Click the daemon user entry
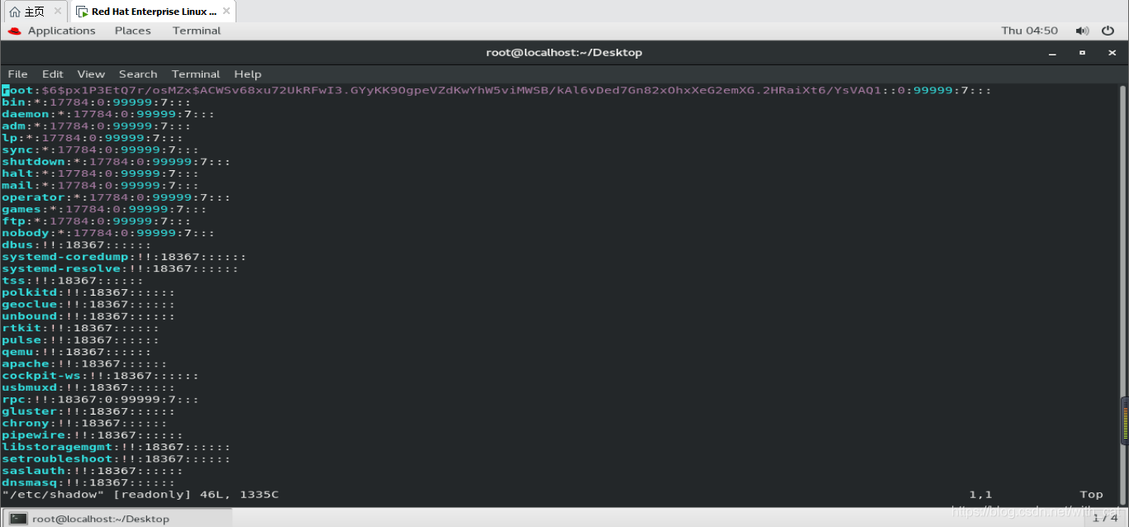The image size is (1129, 527). [108, 114]
